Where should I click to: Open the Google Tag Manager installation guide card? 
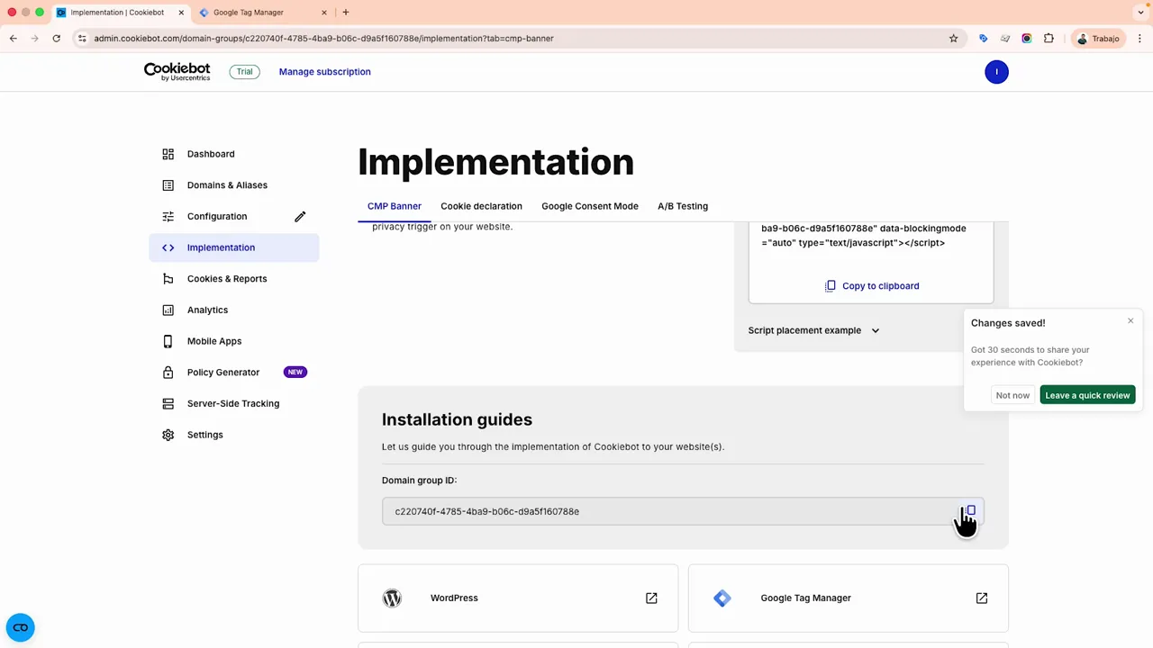point(849,598)
